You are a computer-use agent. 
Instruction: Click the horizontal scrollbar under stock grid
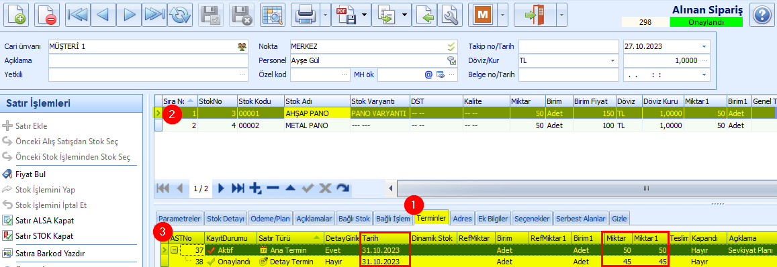point(585,189)
